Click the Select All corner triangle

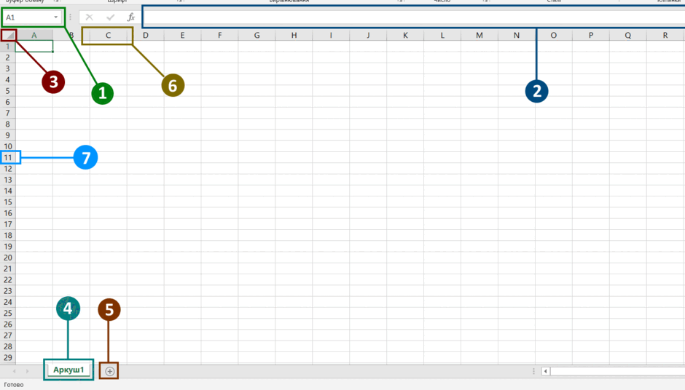[x=9, y=36]
